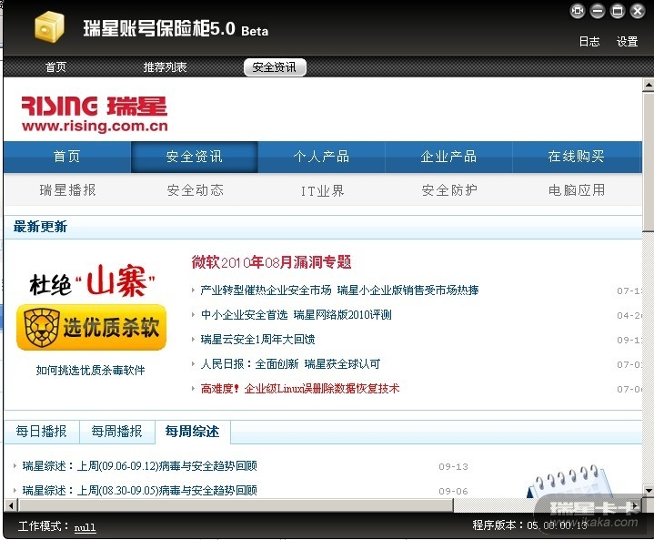Open the 09.06-09.12 病毒与安全趋势回顾 article

[x=140, y=466]
